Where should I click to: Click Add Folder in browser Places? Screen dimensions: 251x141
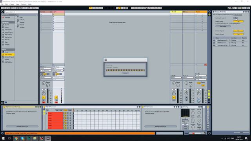[8, 62]
